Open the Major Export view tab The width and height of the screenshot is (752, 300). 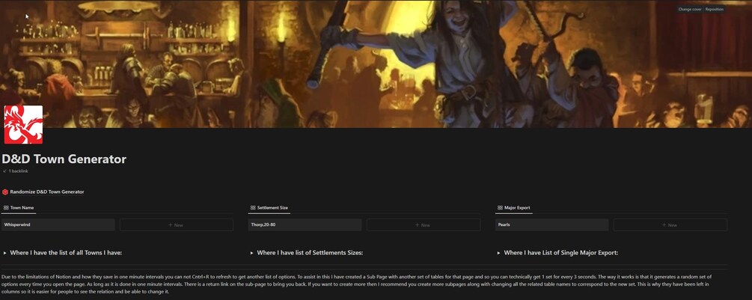coord(513,208)
